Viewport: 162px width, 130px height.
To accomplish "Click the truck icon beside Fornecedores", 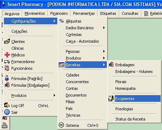I will point(7,62).
